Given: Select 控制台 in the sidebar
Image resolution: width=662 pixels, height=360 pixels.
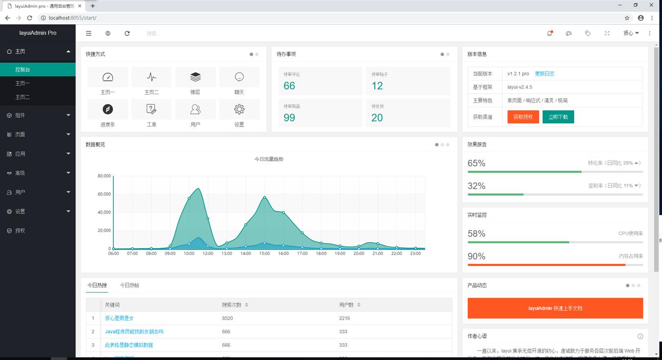Looking at the screenshot, I should [x=38, y=70].
